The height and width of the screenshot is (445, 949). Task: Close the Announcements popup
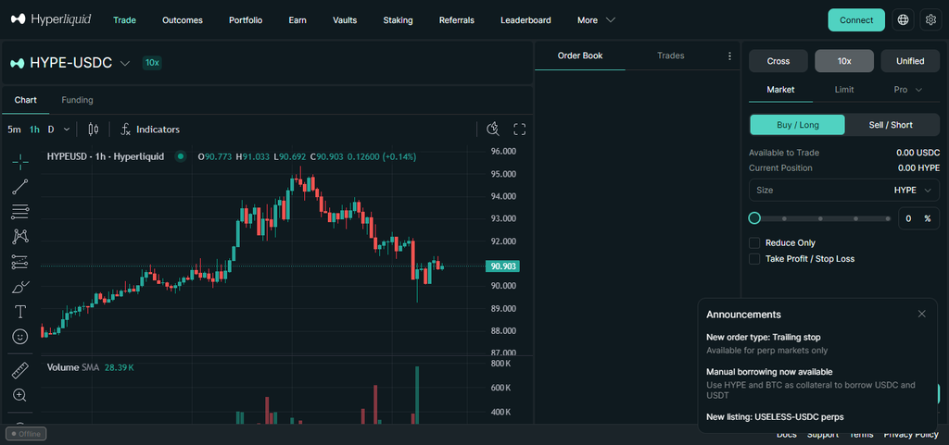click(922, 314)
